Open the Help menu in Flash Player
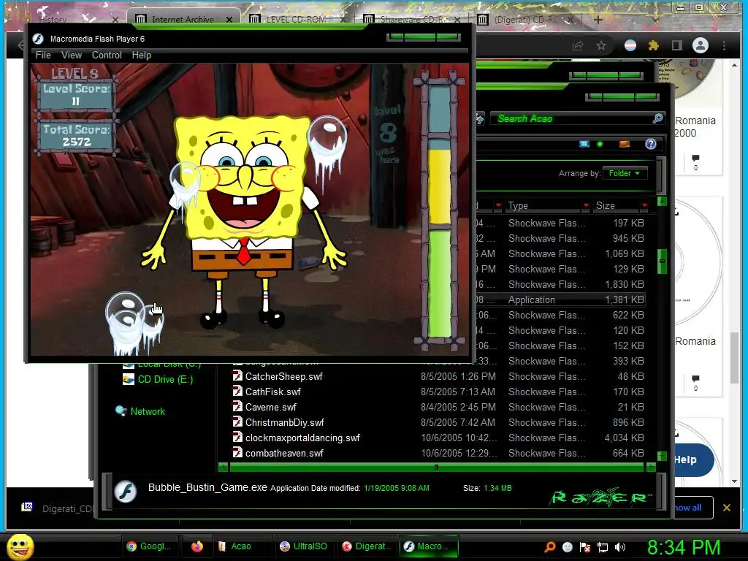Image resolution: width=748 pixels, height=561 pixels. [142, 55]
